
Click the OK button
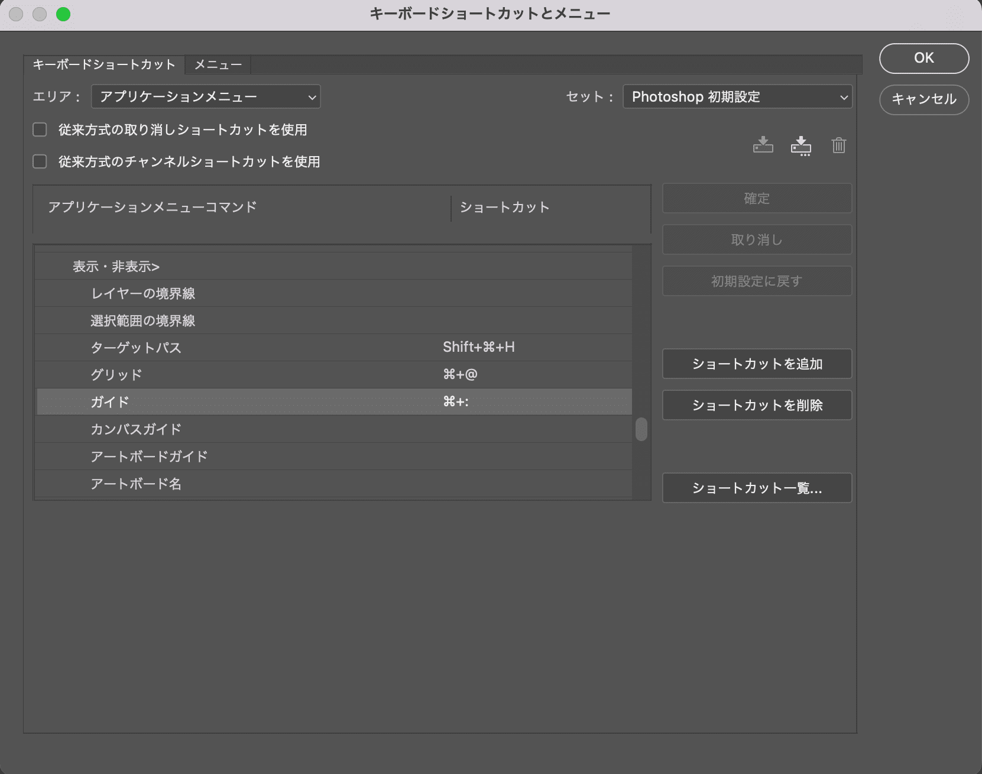[x=924, y=58]
